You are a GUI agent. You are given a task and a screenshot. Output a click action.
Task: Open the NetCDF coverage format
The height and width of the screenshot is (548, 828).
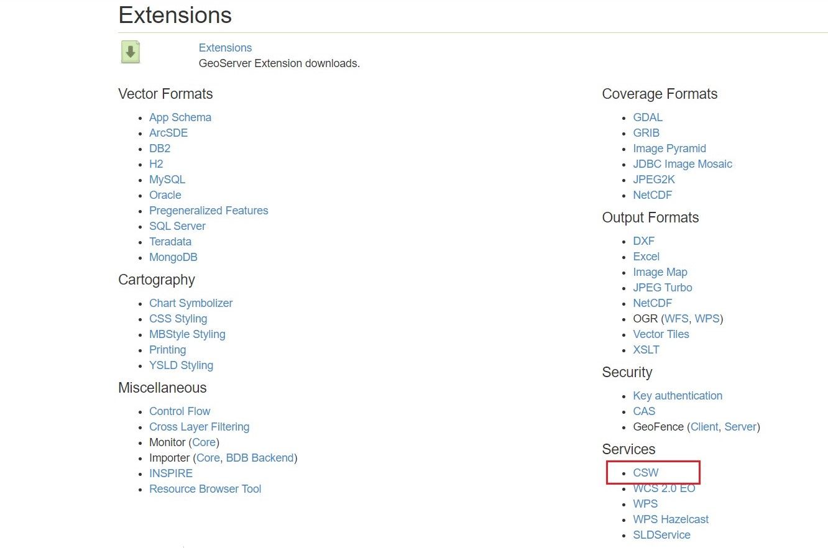[652, 194]
